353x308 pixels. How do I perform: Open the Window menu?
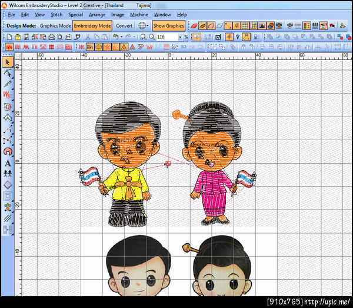point(162,15)
